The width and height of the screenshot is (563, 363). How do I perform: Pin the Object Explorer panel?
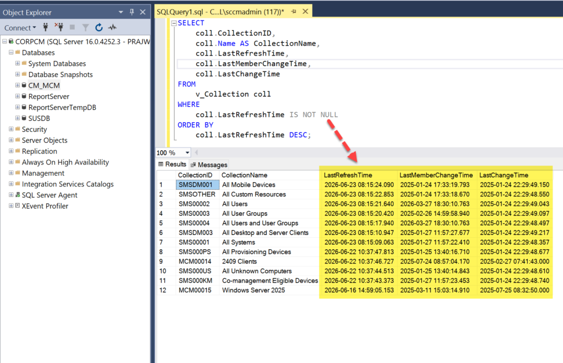click(132, 12)
